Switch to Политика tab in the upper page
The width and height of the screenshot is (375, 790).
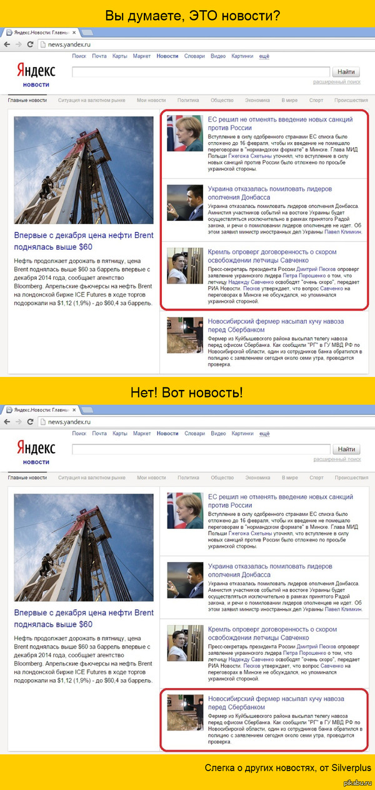[x=187, y=100]
